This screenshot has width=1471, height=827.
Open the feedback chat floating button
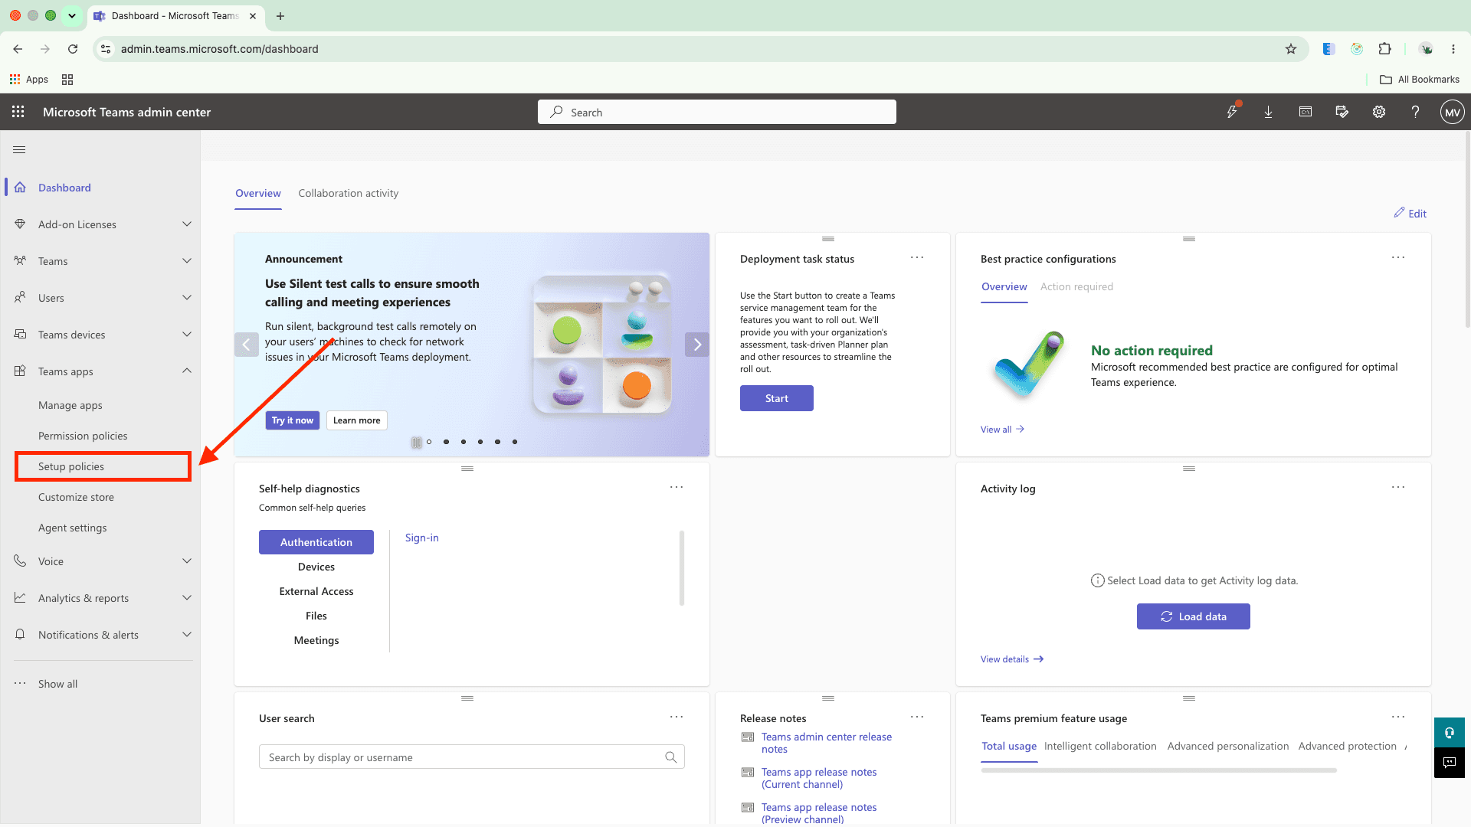(x=1450, y=763)
